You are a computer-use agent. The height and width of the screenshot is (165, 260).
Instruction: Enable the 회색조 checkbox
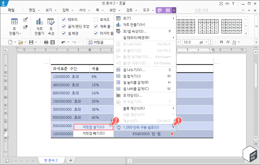pos(96,20)
